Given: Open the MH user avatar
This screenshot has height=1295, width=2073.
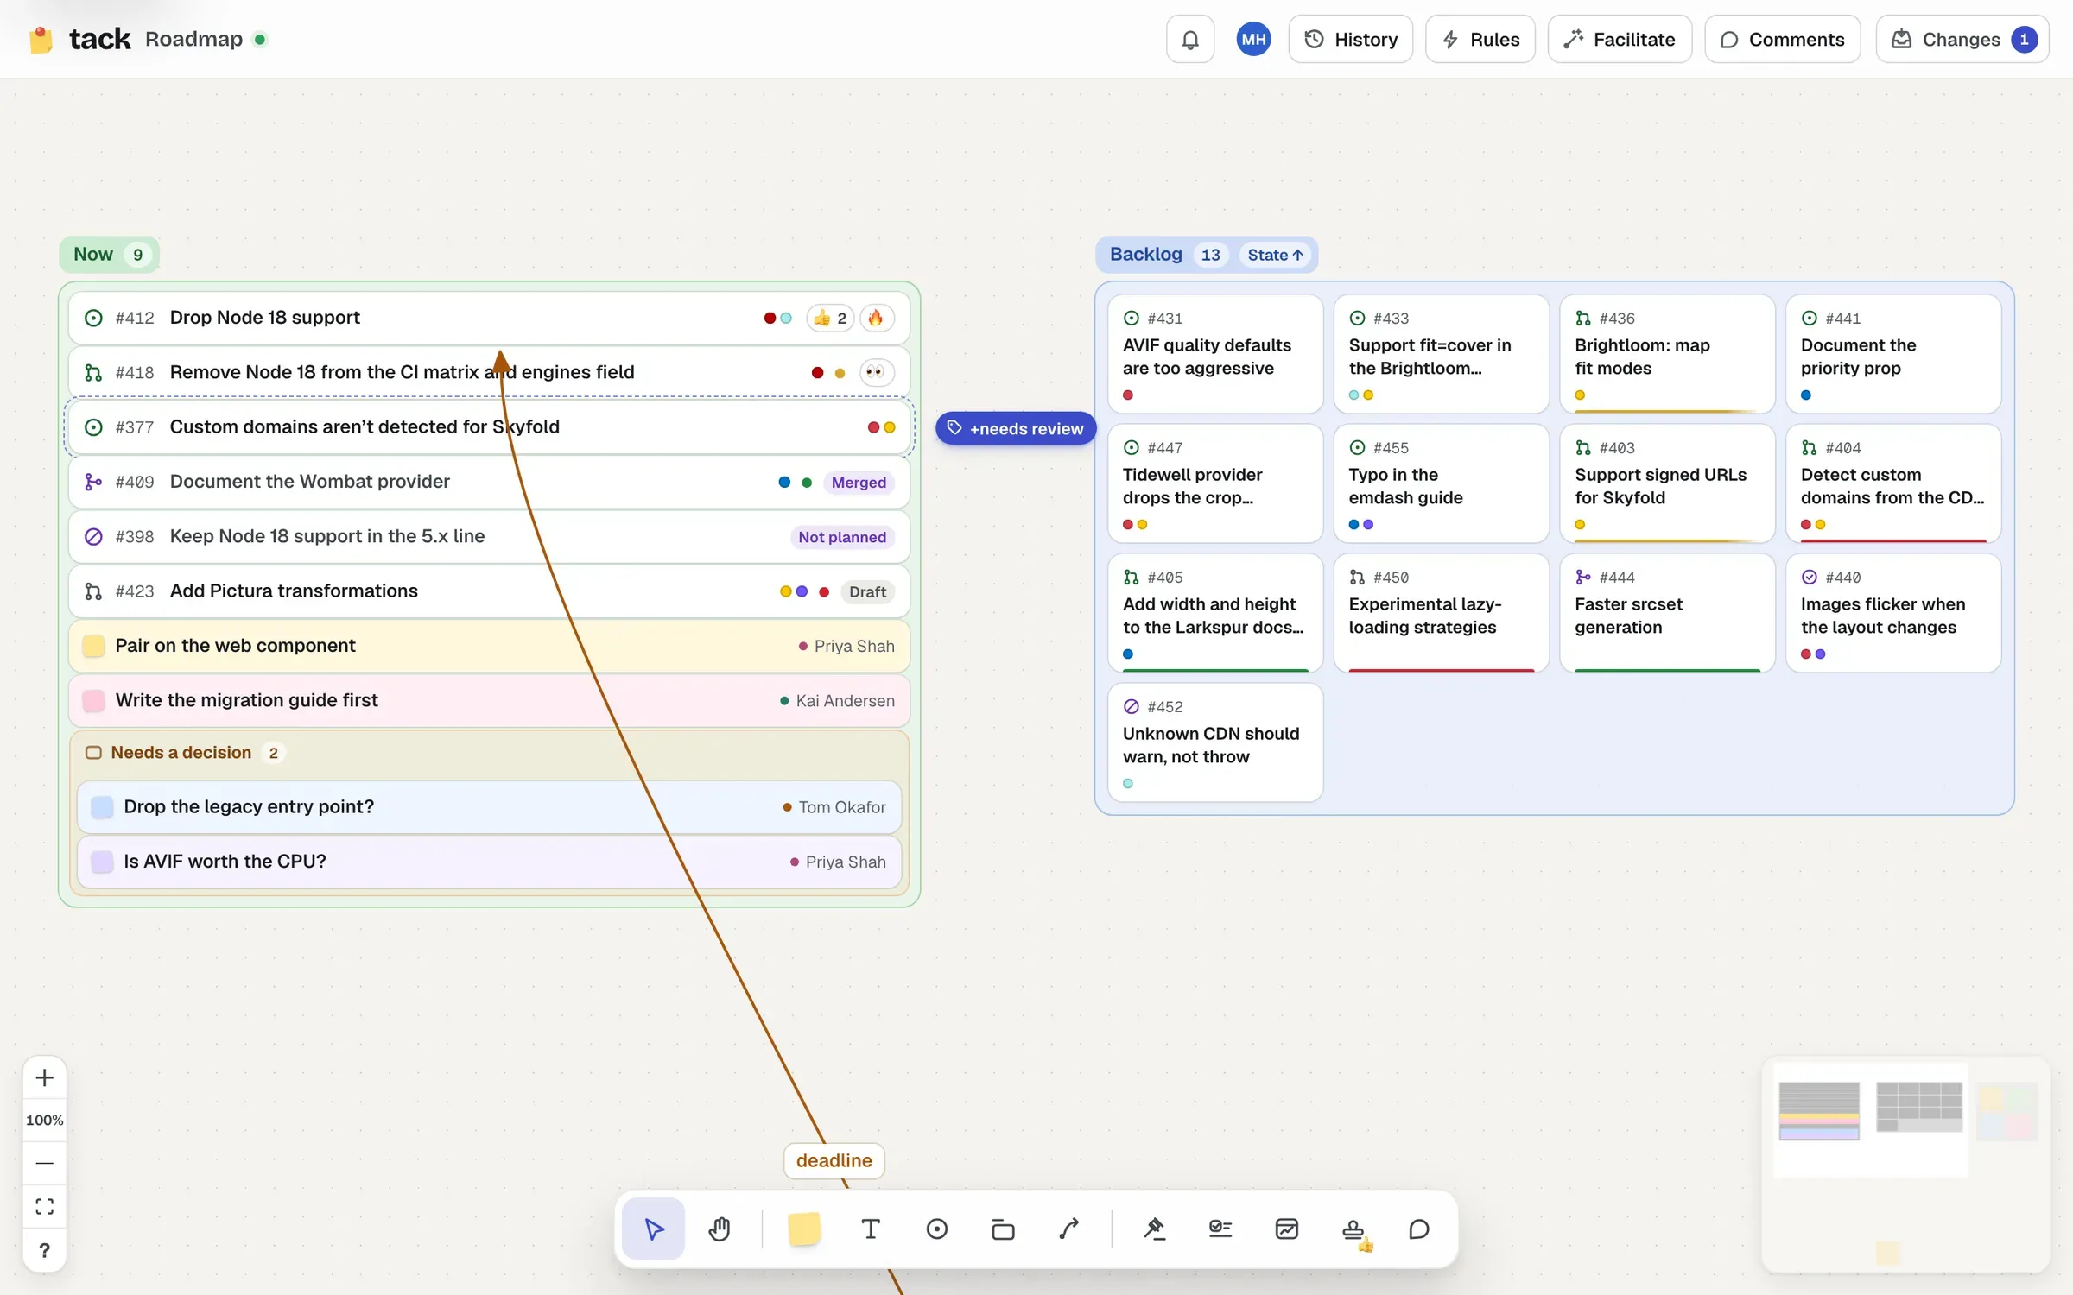Looking at the screenshot, I should [1253, 39].
